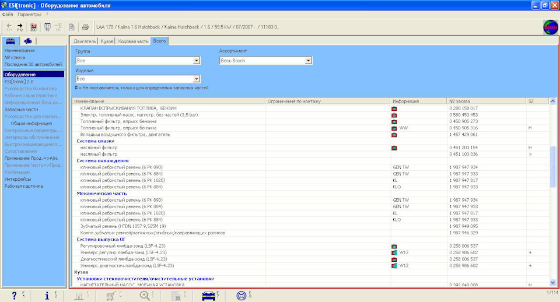The height and width of the screenshot is (302, 560).
Task: Click the F4 shopping cart icon
Action: pos(111,296)
